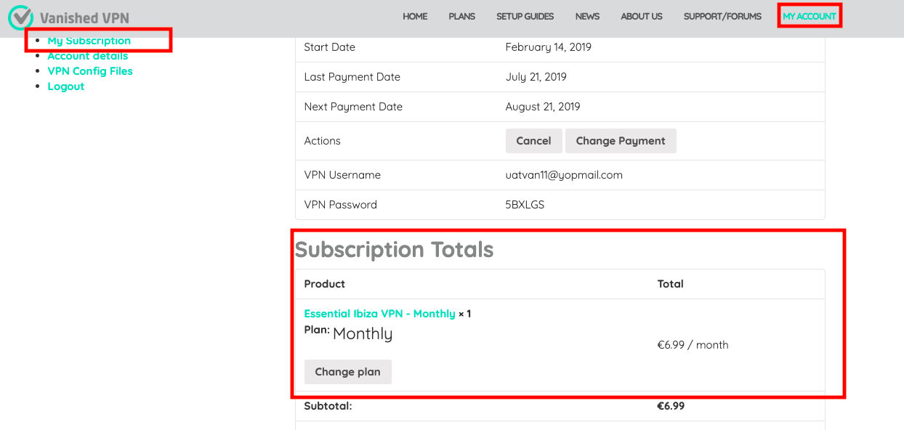The image size is (904, 430).
Task: Open the Vanished VPN site title
Action: (84, 17)
